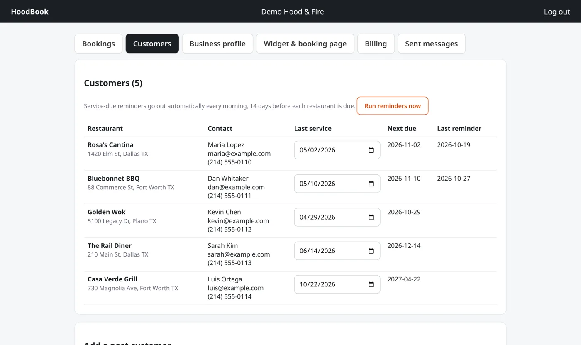The height and width of the screenshot is (345, 581).
Task: Click the Golden Wok restaurant name
Action: [106, 212]
